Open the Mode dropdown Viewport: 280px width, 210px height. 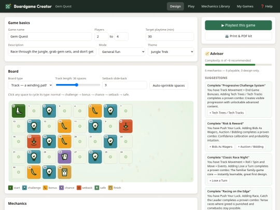[x=122, y=52]
